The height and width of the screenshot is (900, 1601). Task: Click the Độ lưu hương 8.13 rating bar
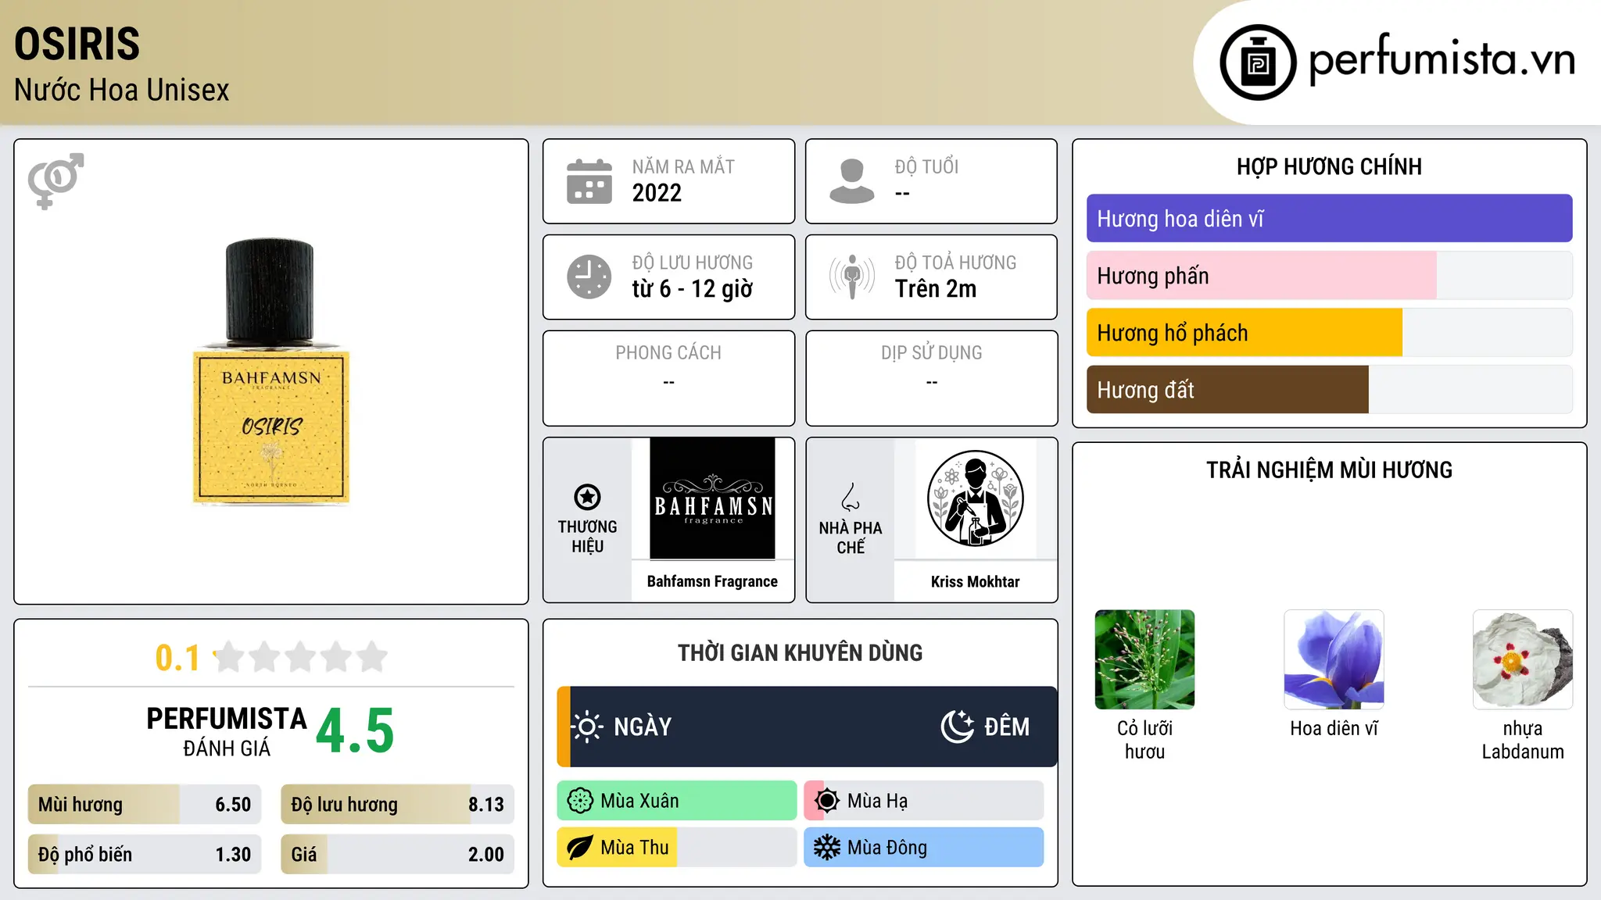coord(397,805)
